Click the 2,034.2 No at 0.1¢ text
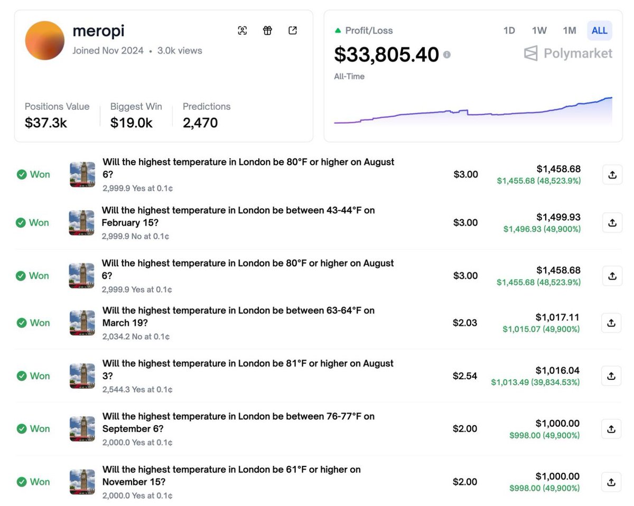Viewport: 634px width, 506px height. tap(136, 336)
